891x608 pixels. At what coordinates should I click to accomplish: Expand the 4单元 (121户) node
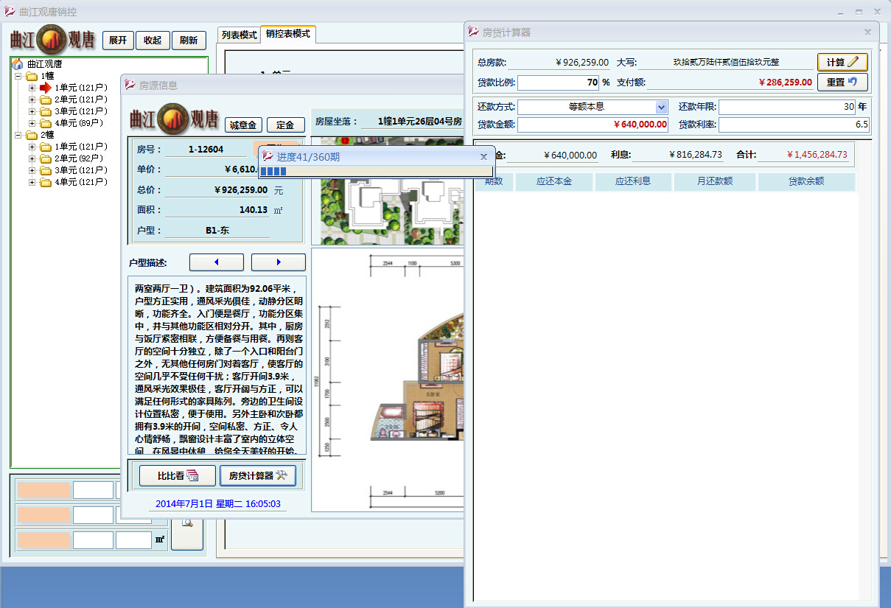pyautogui.click(x=32, y=182)
